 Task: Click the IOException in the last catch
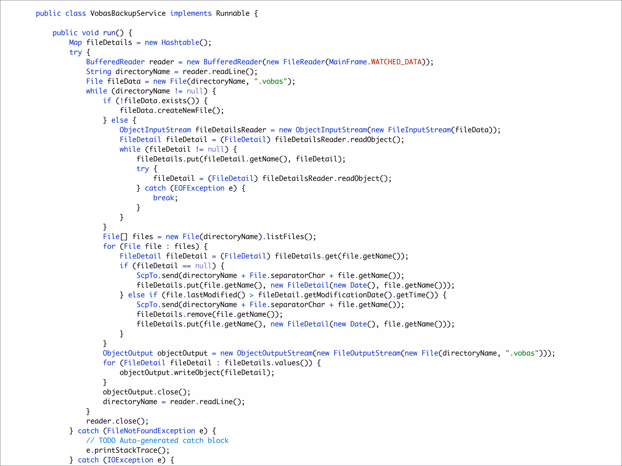tap(130, 460)
